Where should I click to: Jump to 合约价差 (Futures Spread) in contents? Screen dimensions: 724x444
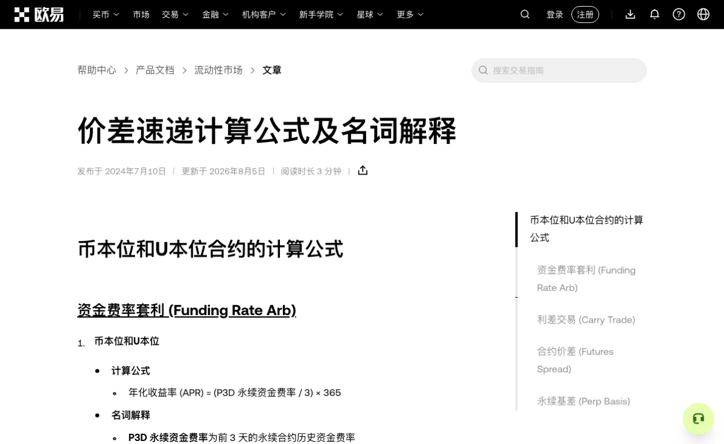[x=575, y=360]
